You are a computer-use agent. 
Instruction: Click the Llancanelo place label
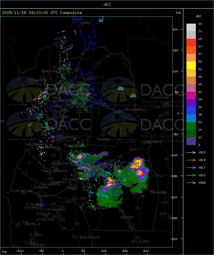coord(57,210)
